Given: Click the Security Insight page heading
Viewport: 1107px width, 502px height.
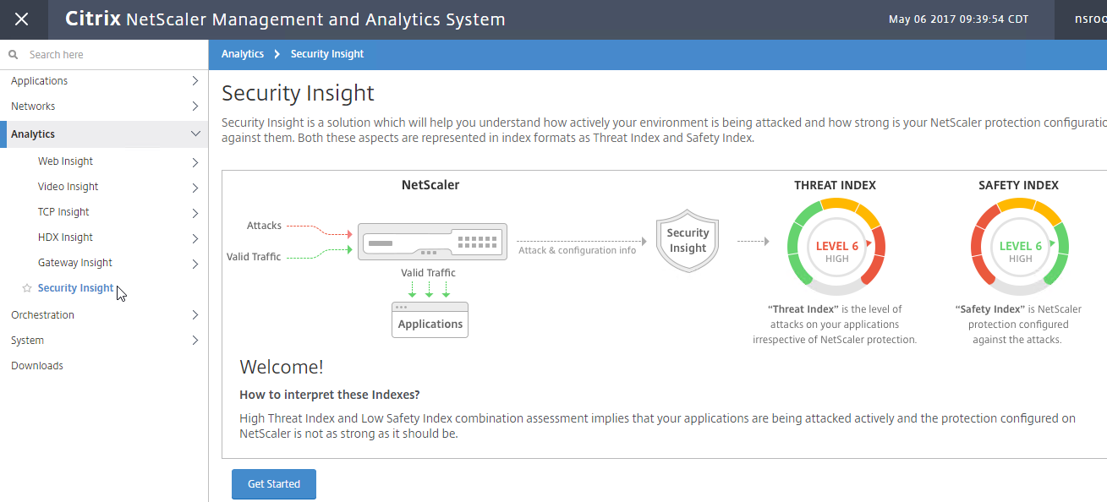Looking at the screenshot, I should tap(298, 93).
